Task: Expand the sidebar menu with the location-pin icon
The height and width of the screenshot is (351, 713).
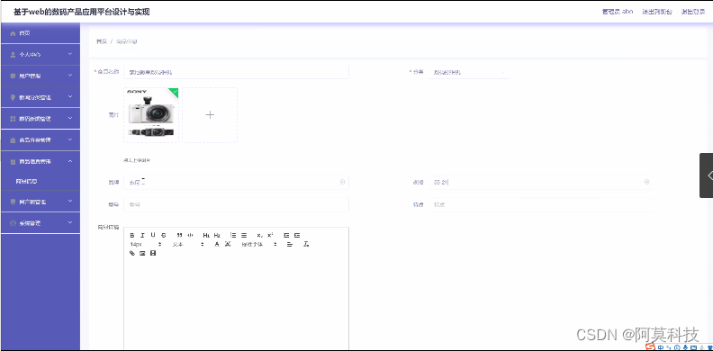Action: 40,97
